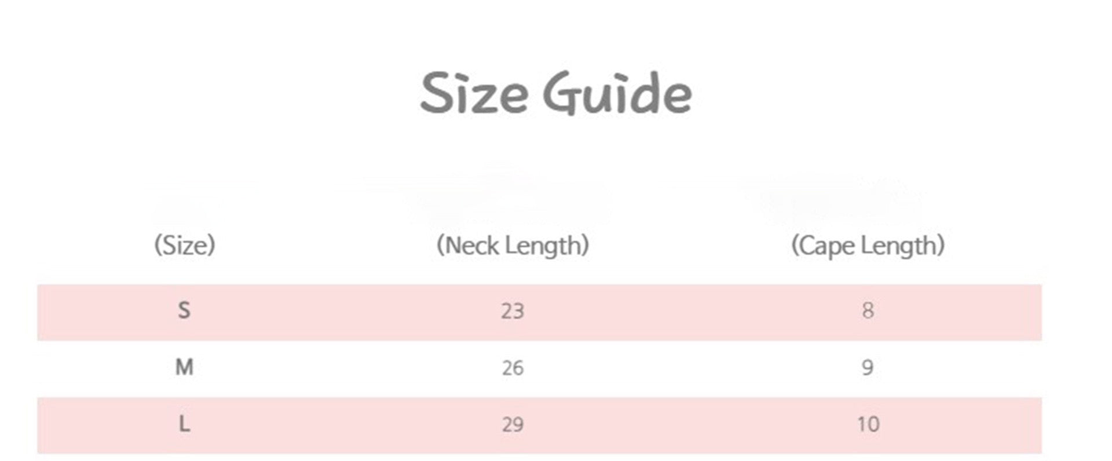
Task: Click cape length value 9
Action: coord(868,367)
